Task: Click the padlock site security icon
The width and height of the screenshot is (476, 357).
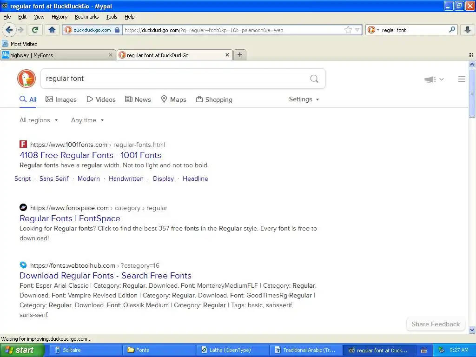Action: pos(117,30)
